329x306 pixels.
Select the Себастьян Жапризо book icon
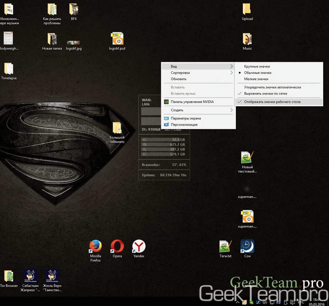[31, 281]
